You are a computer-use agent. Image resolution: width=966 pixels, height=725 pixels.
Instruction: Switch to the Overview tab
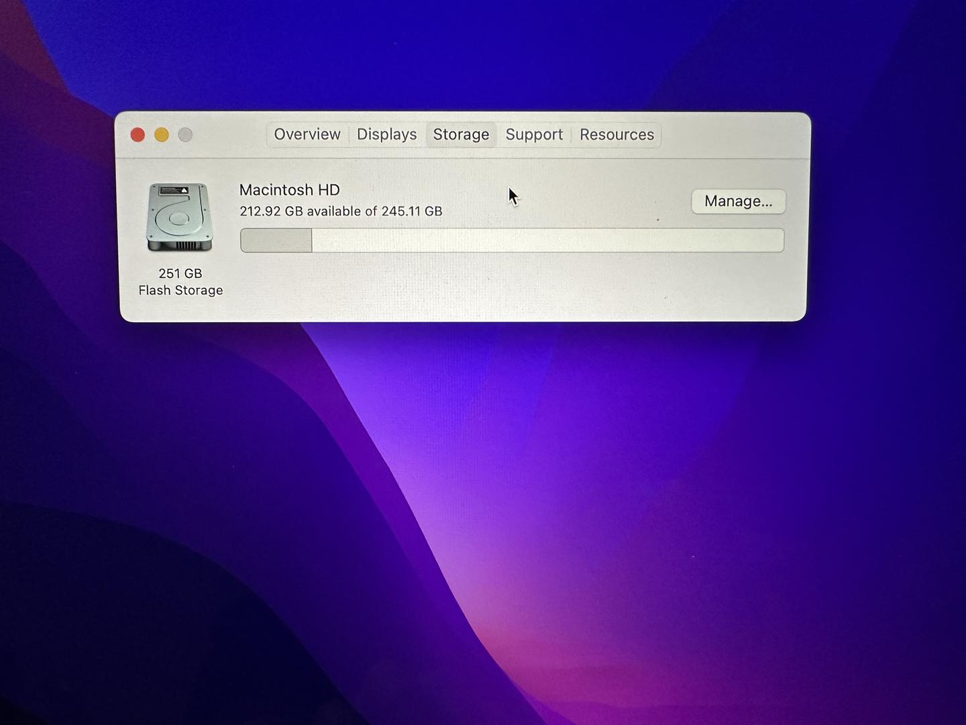pos(307,134)
